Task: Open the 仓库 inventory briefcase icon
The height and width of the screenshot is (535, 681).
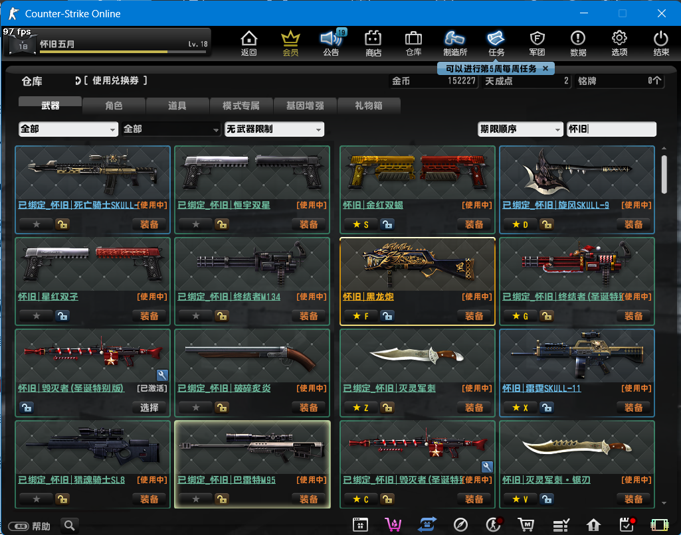Action: click(x=413, y=43)
